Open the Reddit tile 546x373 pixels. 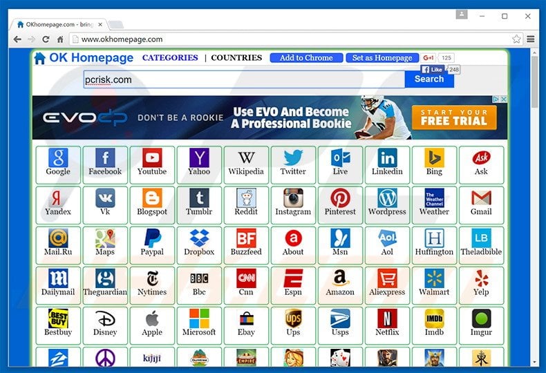coord(246,205)
